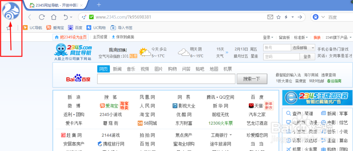Viewport: 353px width, 151px height.
Task: Select the 地图 search tab
Action: [x=214, y=69]
